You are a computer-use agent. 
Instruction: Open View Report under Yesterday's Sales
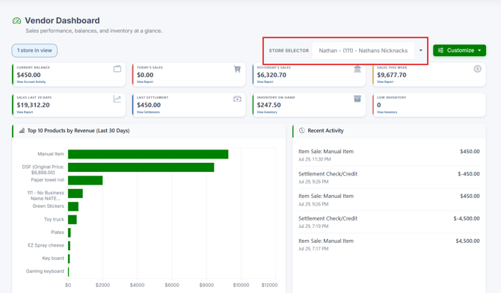[x=265, y=81]
